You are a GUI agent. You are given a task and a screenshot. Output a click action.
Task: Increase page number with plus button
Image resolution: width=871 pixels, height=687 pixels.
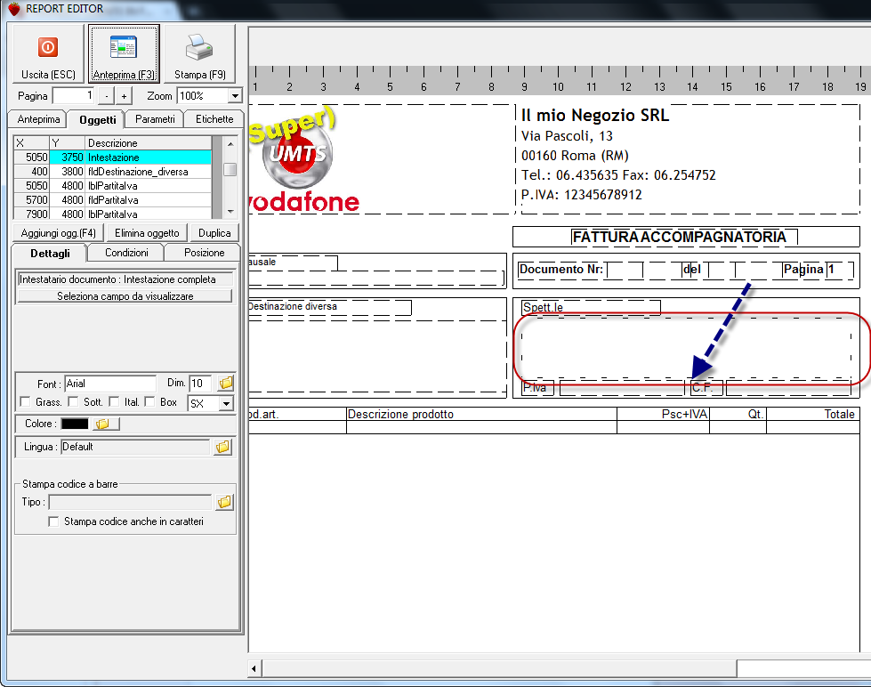click(124, 96)
